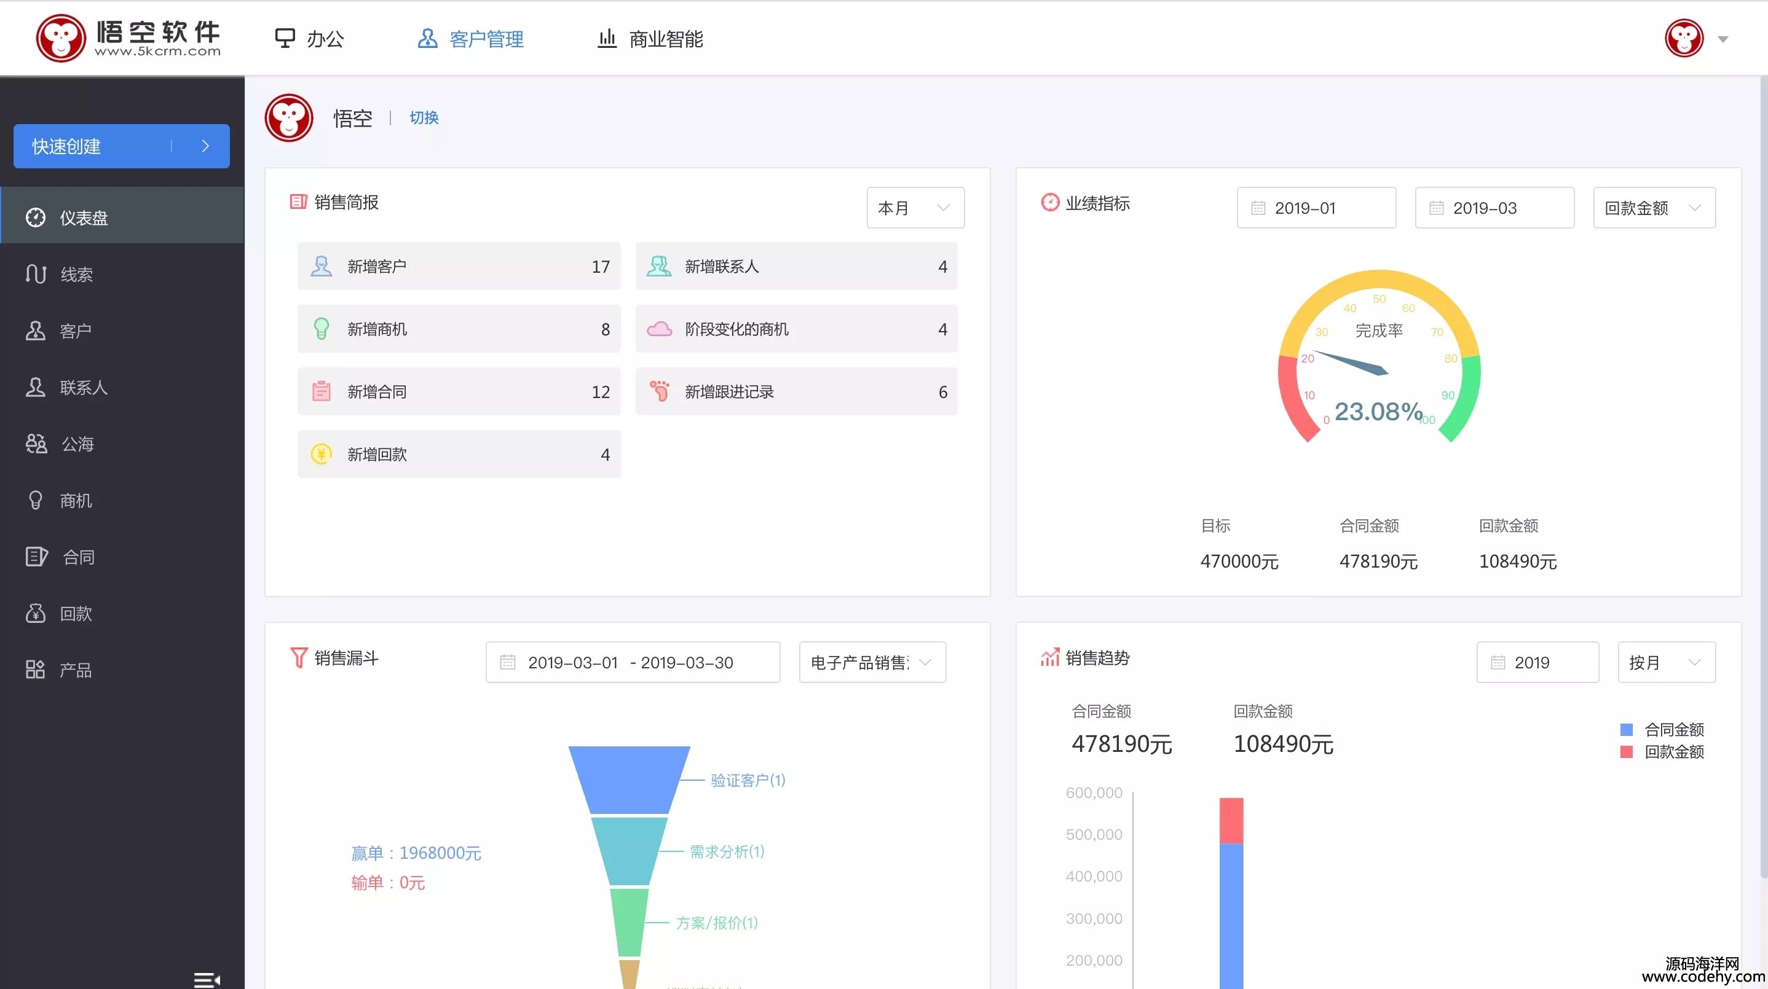Switch to 客户管理 tab
This screenshot has height=989, width=1768.
pyautogui.click(x=471, y=39)
